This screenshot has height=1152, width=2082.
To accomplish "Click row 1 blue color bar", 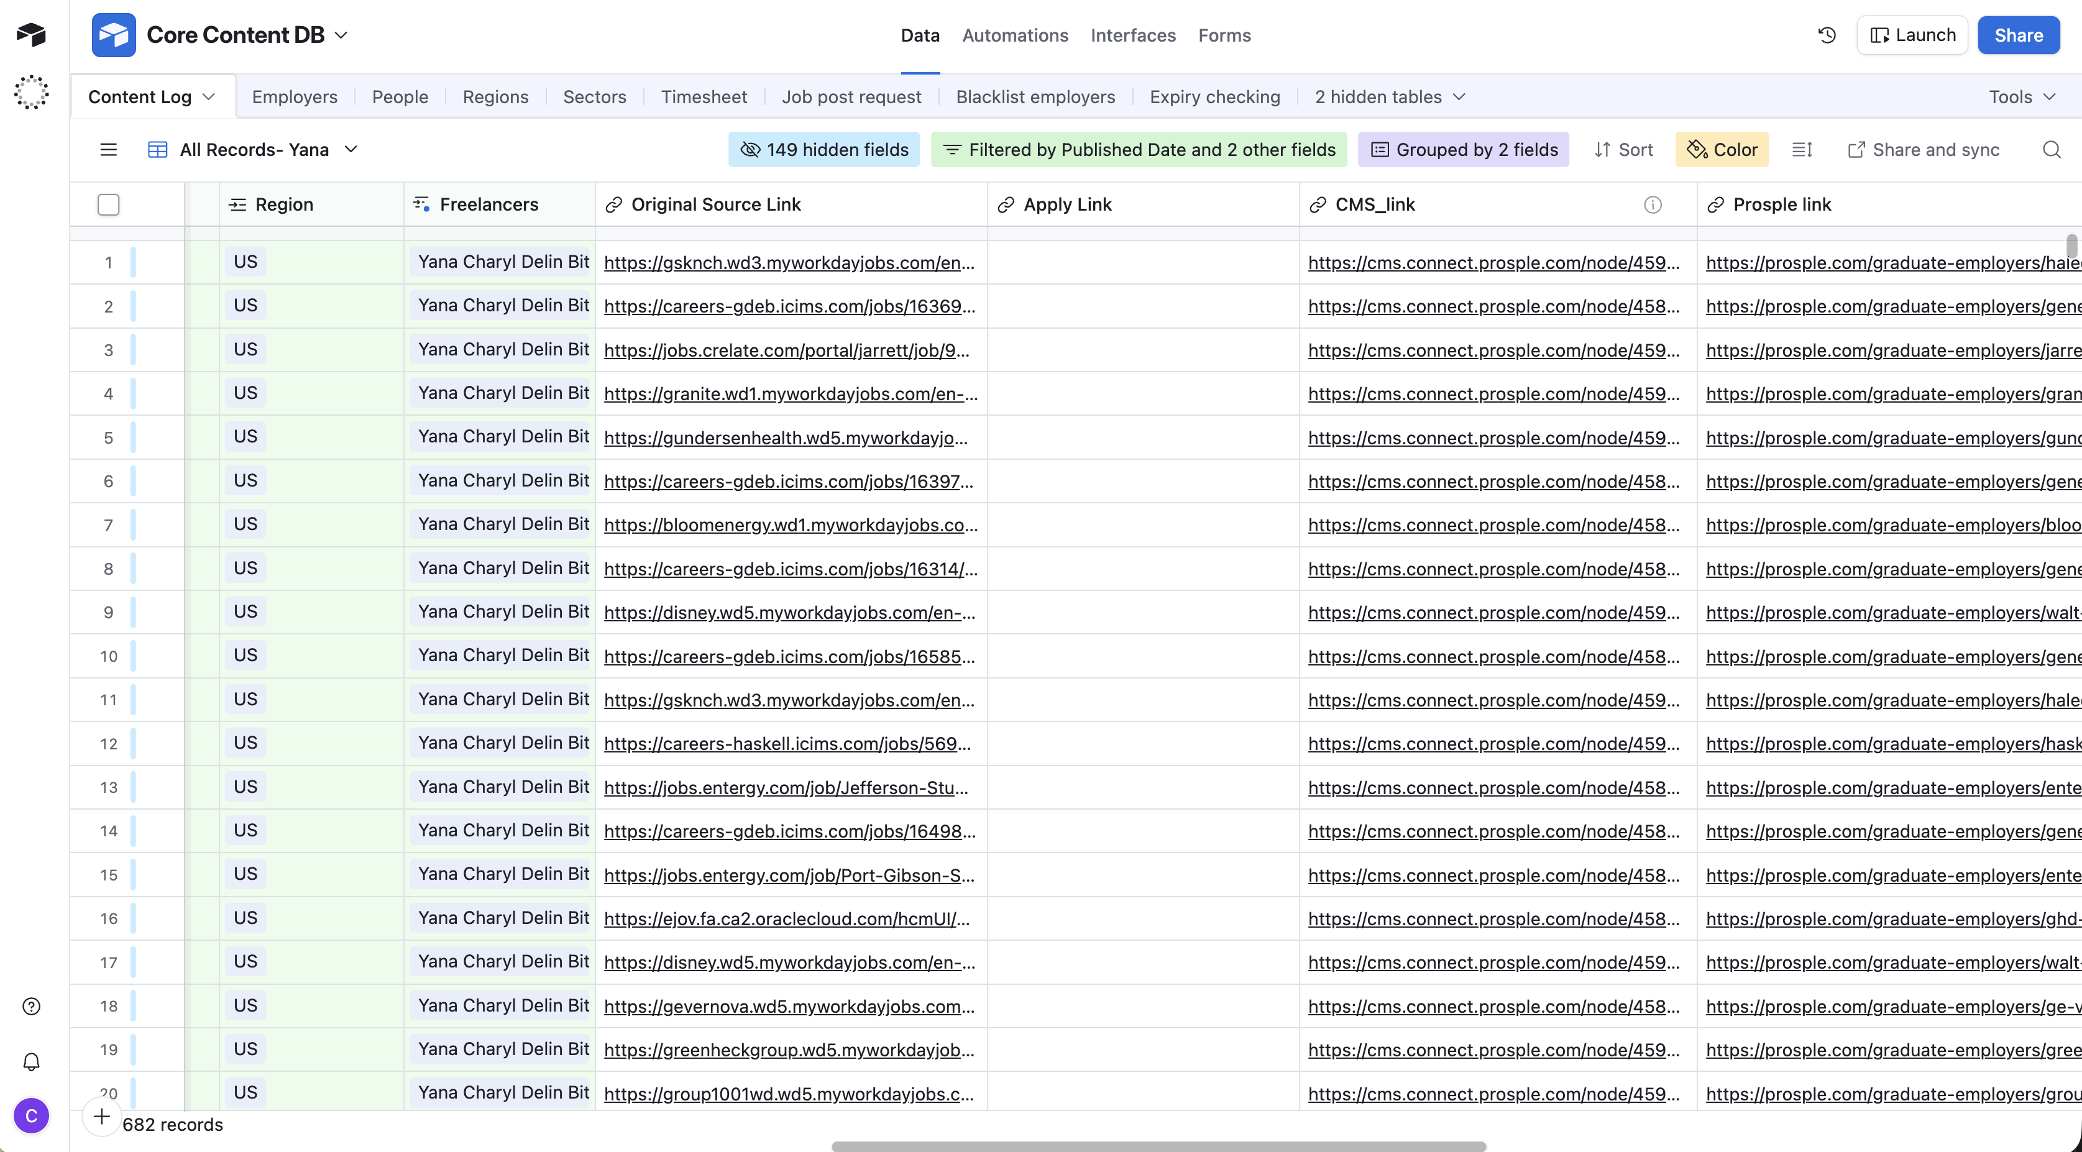I will [x=132, y=263].
